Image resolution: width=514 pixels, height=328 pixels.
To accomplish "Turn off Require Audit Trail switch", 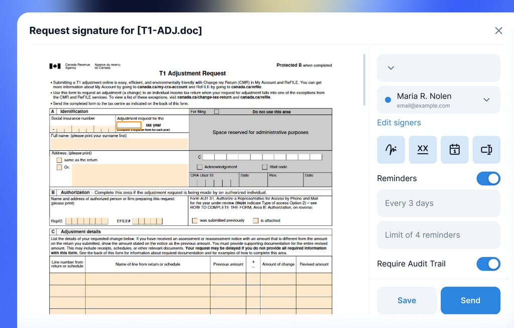I will 488,264.
